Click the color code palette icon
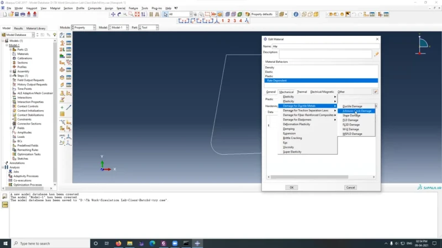442x248 pixels. [x=247, y=14]
